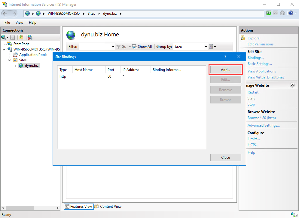Click the Close button in Site Bindings

tap(226, 157)
